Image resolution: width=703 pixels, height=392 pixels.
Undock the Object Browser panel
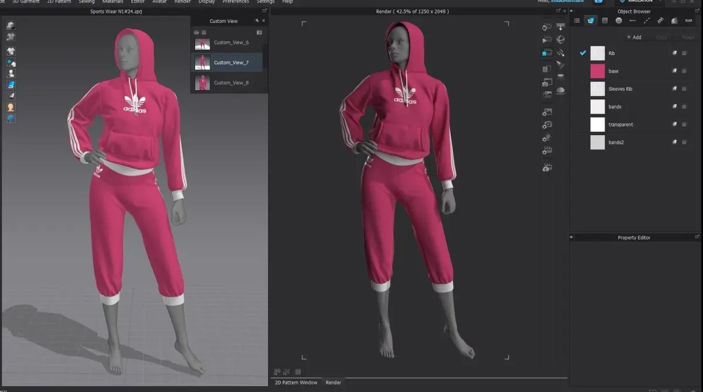(x=697, y=11)
